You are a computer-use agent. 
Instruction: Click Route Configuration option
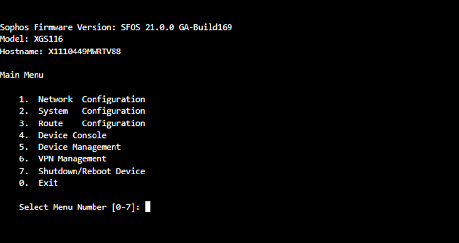[x=92, y=123]
